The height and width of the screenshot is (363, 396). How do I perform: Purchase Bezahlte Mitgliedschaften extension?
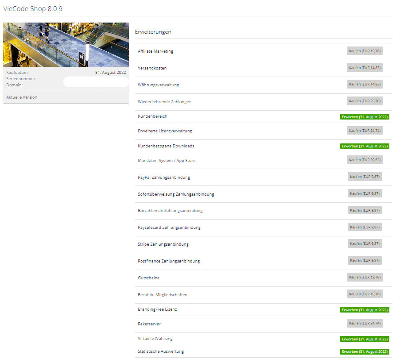tap(365, 294)
